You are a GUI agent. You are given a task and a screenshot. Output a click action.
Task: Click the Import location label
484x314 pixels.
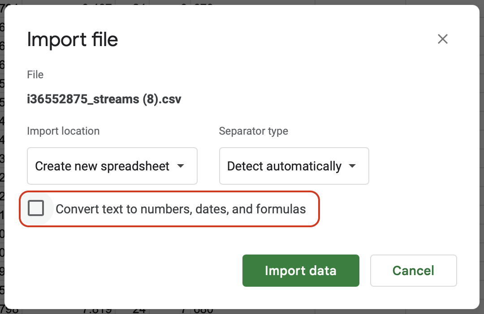63,131
